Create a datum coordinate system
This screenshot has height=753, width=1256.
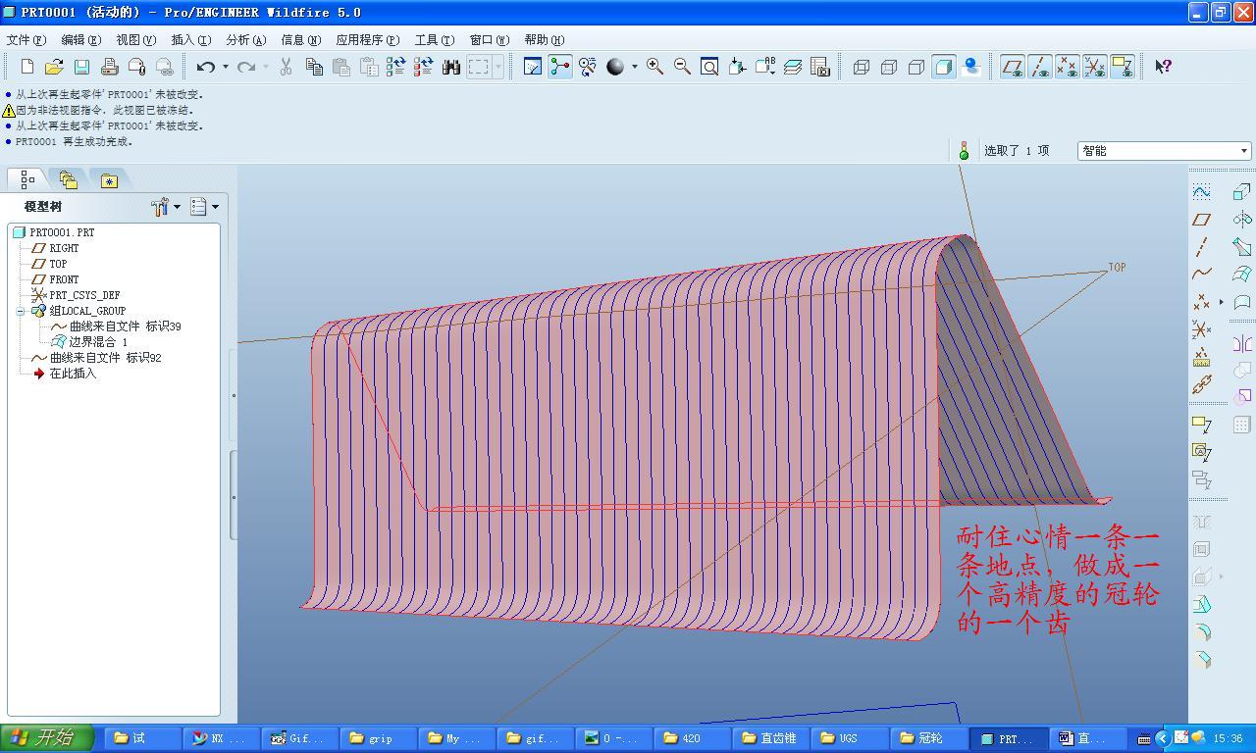tap(1202, 329)
